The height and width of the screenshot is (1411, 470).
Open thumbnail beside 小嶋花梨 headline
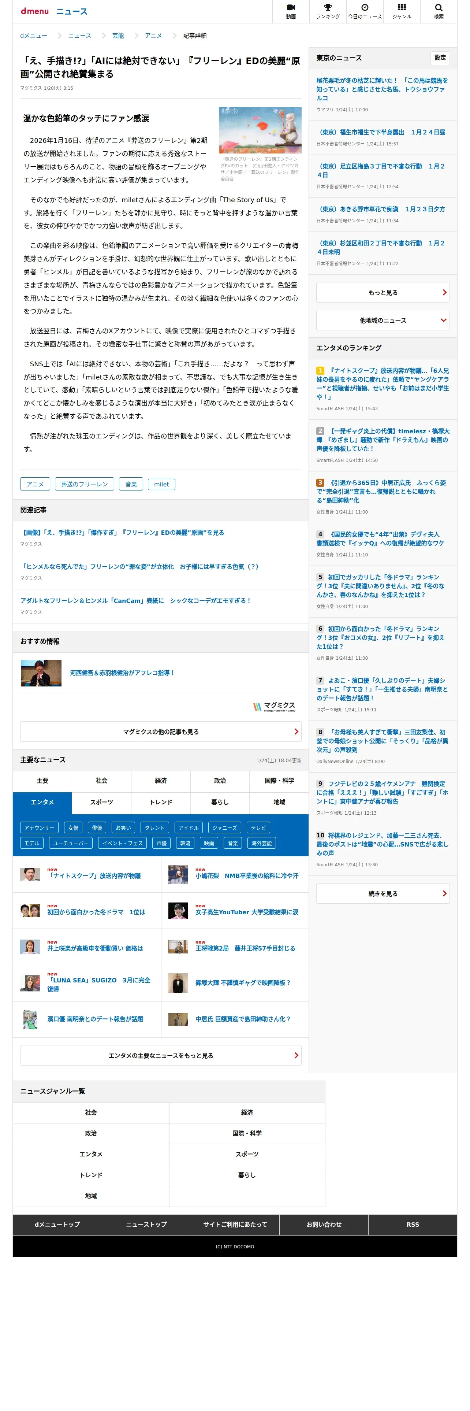[178, 874]
